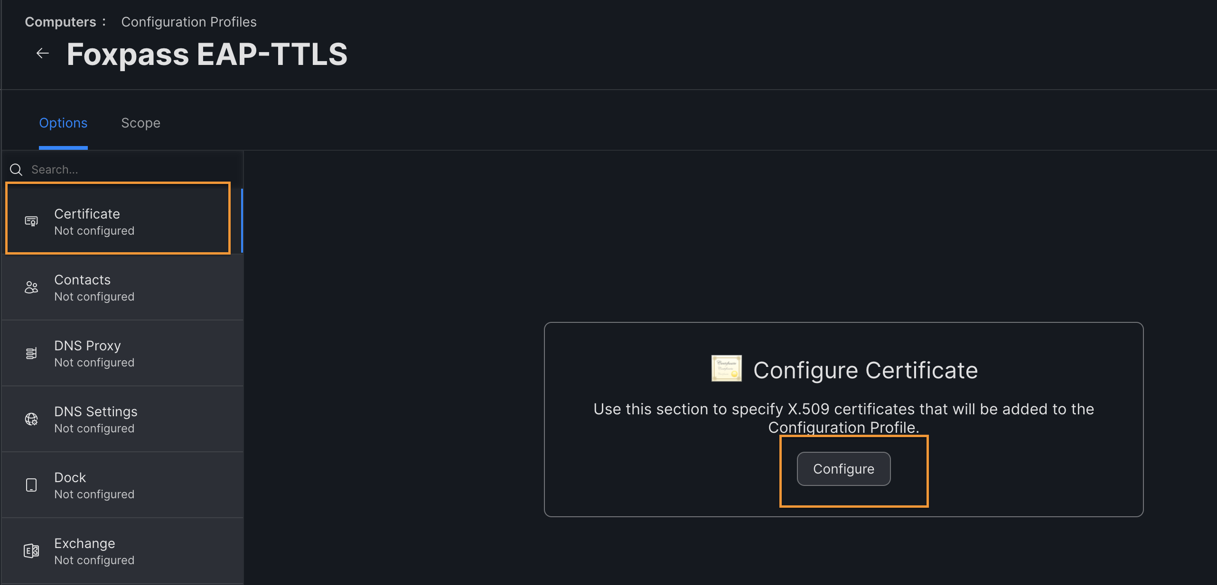This screenshot has width=1217, height=585.
Task: Click in the Search field
Action: click(124, 169)
